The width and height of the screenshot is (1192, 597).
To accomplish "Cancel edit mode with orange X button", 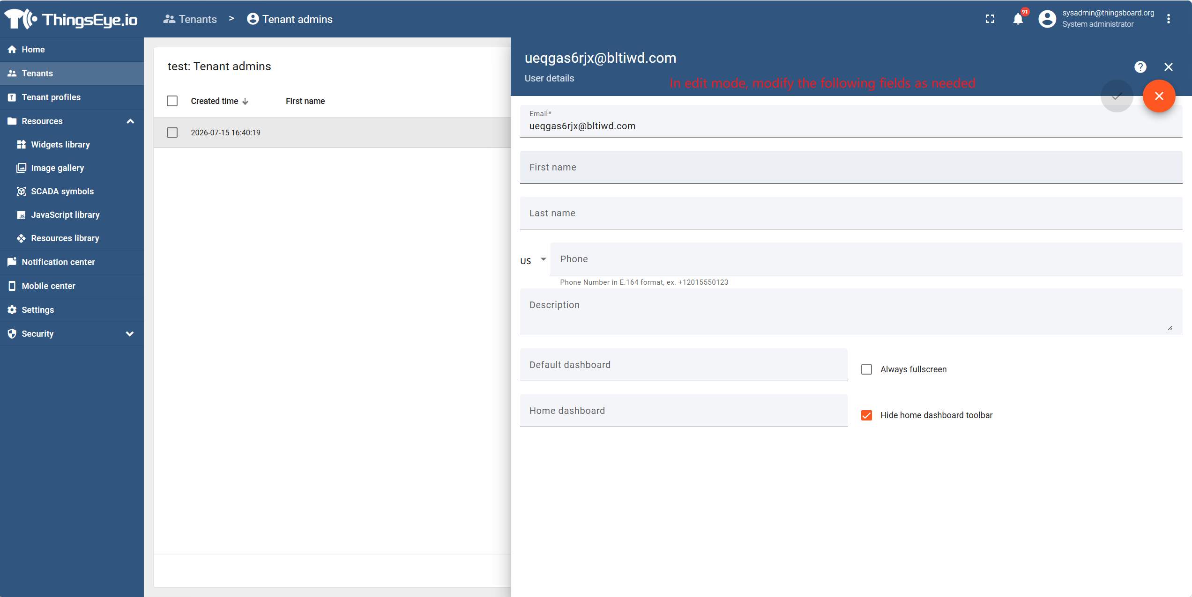I will pyautogui.click(x=1159, y=96).
